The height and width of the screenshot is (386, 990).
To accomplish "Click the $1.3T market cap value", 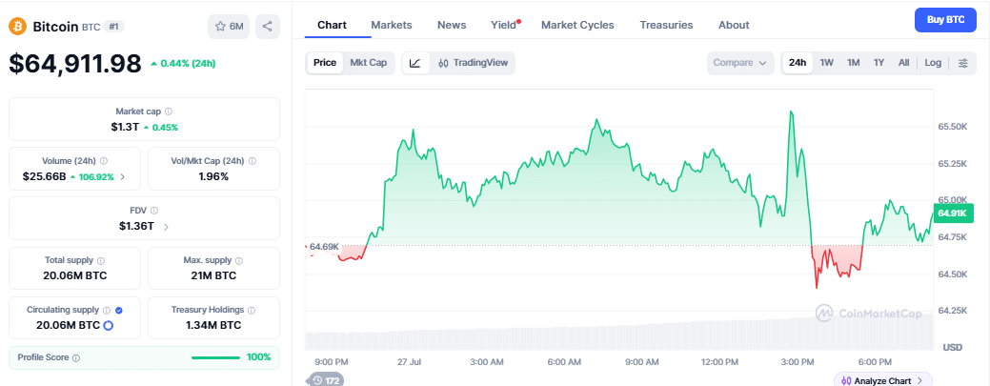I will (125, 127).
